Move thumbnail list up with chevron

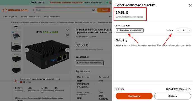tap(16, 29)
